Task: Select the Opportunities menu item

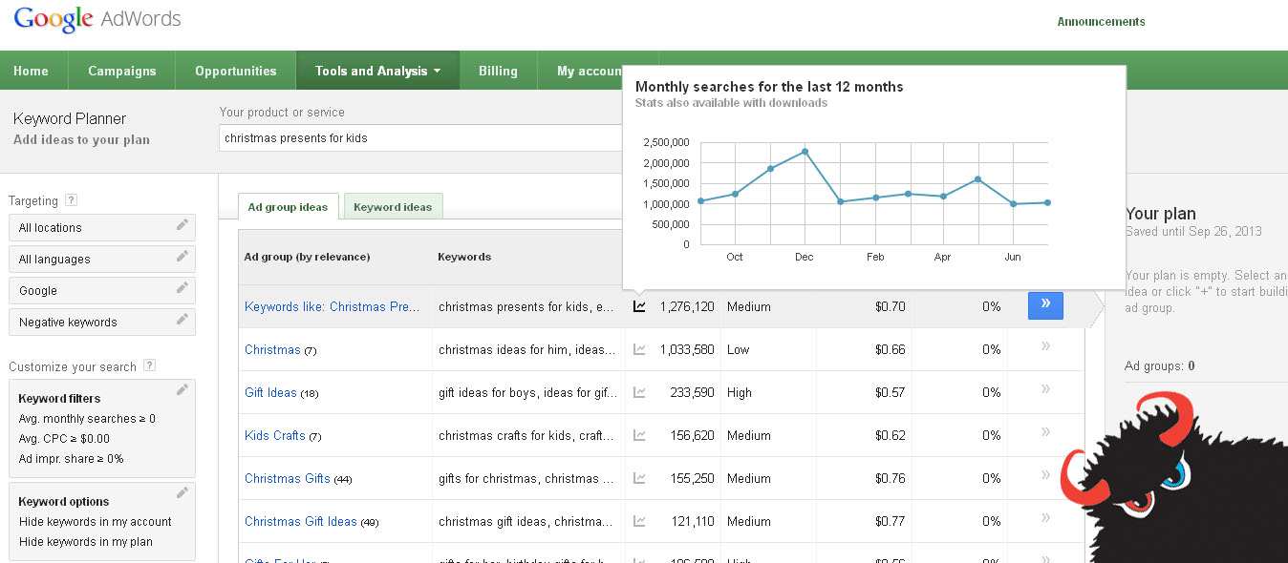Action: [x=236, y=71]
